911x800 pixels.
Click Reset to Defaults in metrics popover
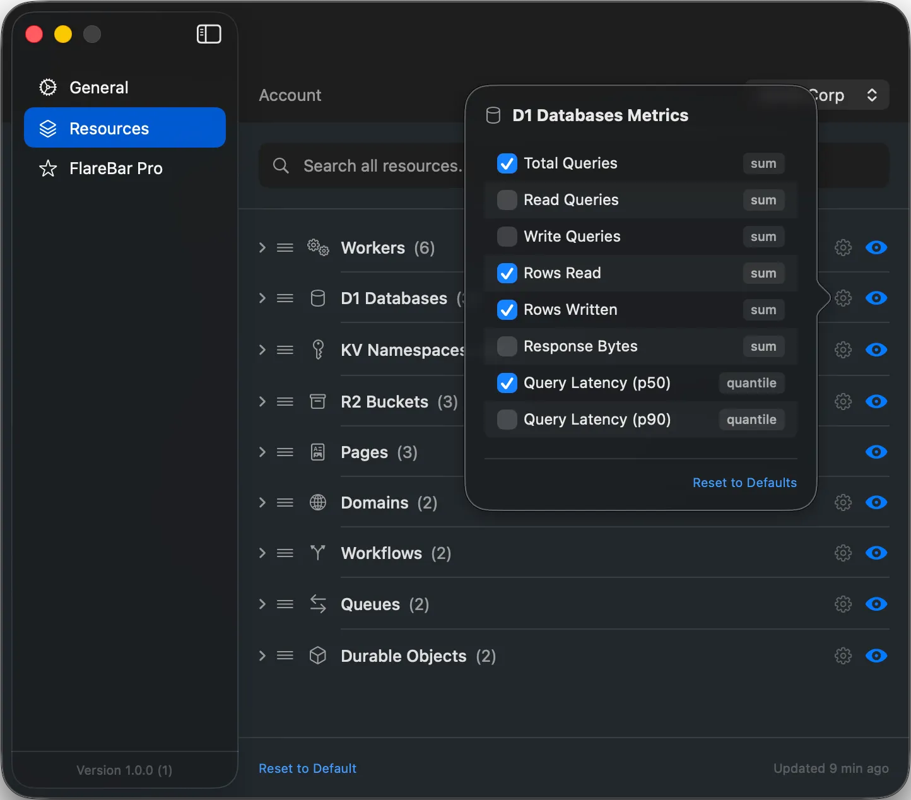point(744,483)
